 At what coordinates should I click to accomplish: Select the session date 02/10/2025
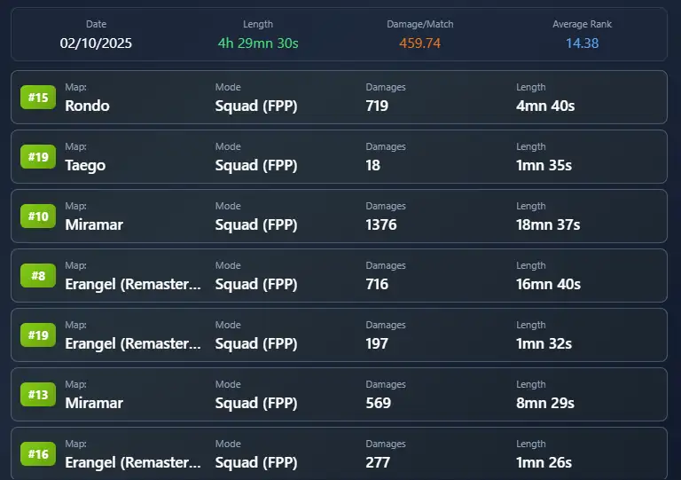pyautogui.click(x=96, y=43)
